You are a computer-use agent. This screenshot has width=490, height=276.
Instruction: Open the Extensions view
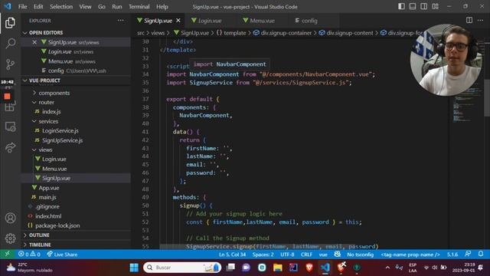(x=9, y=107)
